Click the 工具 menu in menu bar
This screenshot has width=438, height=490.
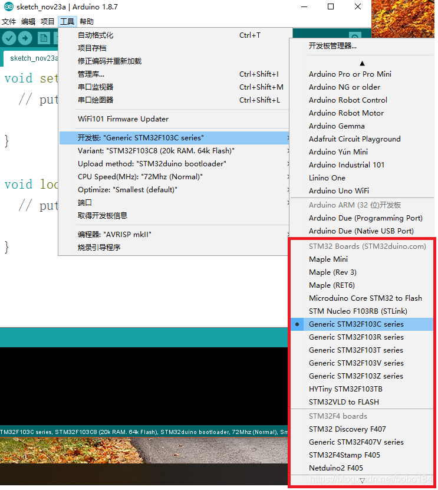point(67,22)
